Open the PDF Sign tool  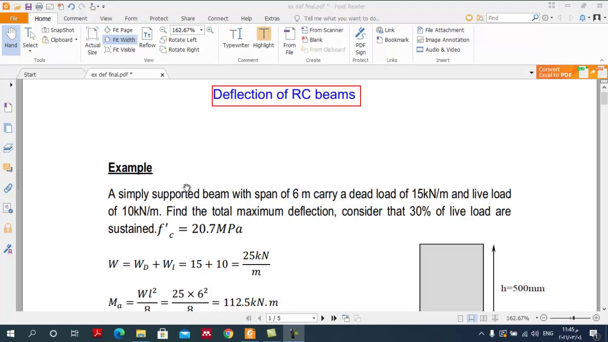click(361, 41)
